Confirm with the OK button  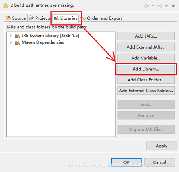click(x=126, y=162)
